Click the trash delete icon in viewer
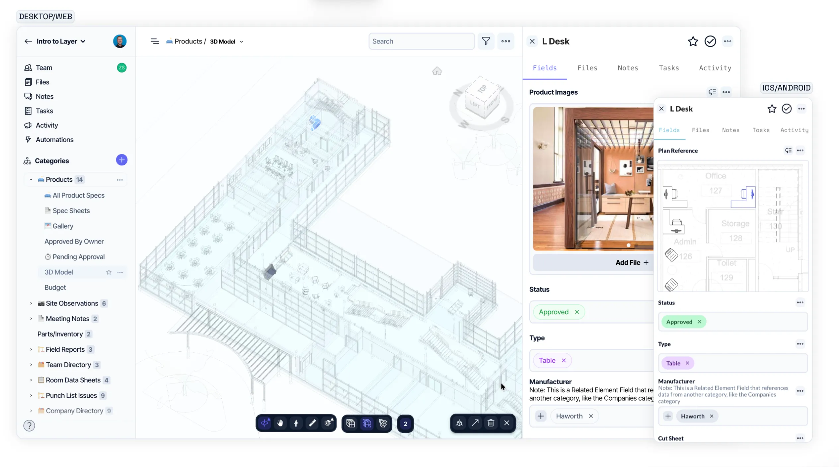This screenshot has height=467, width=839. [x=491, y=423]
